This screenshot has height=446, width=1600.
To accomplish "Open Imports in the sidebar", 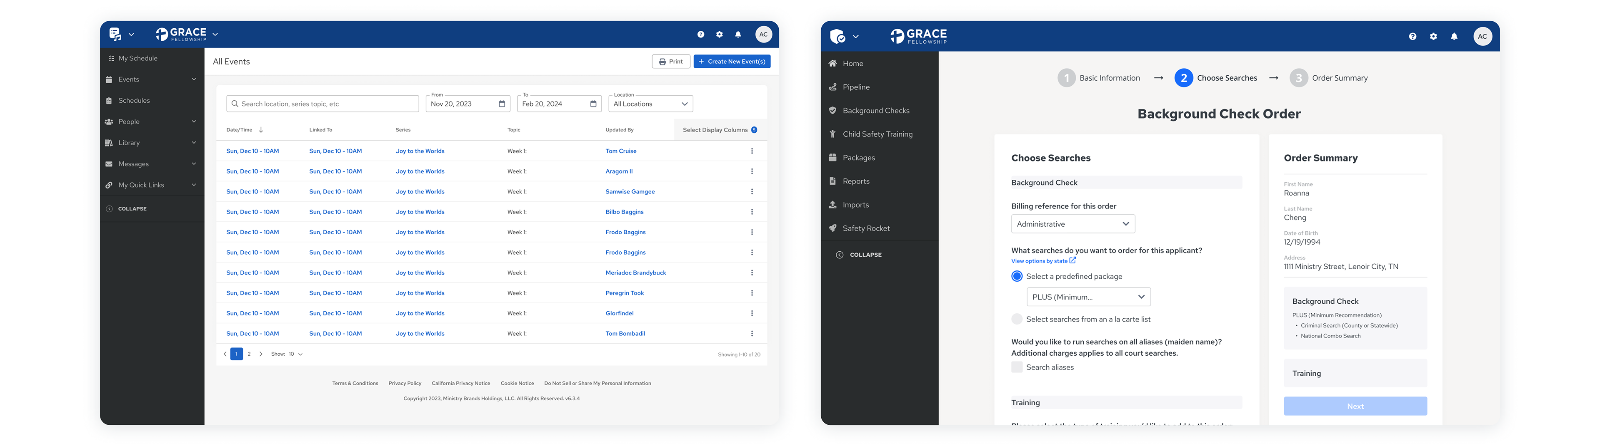I will [855, 206].
